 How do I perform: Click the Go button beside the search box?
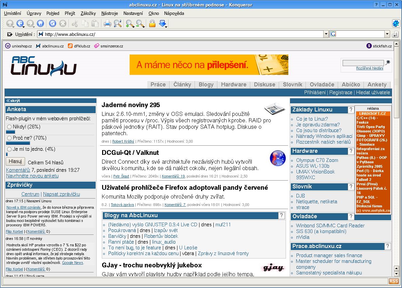coord(395,34)
